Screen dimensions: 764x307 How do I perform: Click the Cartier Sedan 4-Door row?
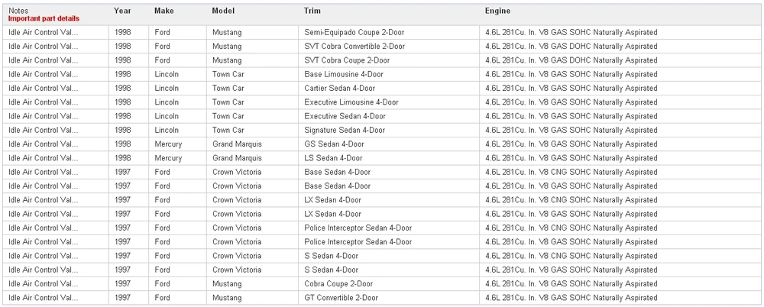382,88
